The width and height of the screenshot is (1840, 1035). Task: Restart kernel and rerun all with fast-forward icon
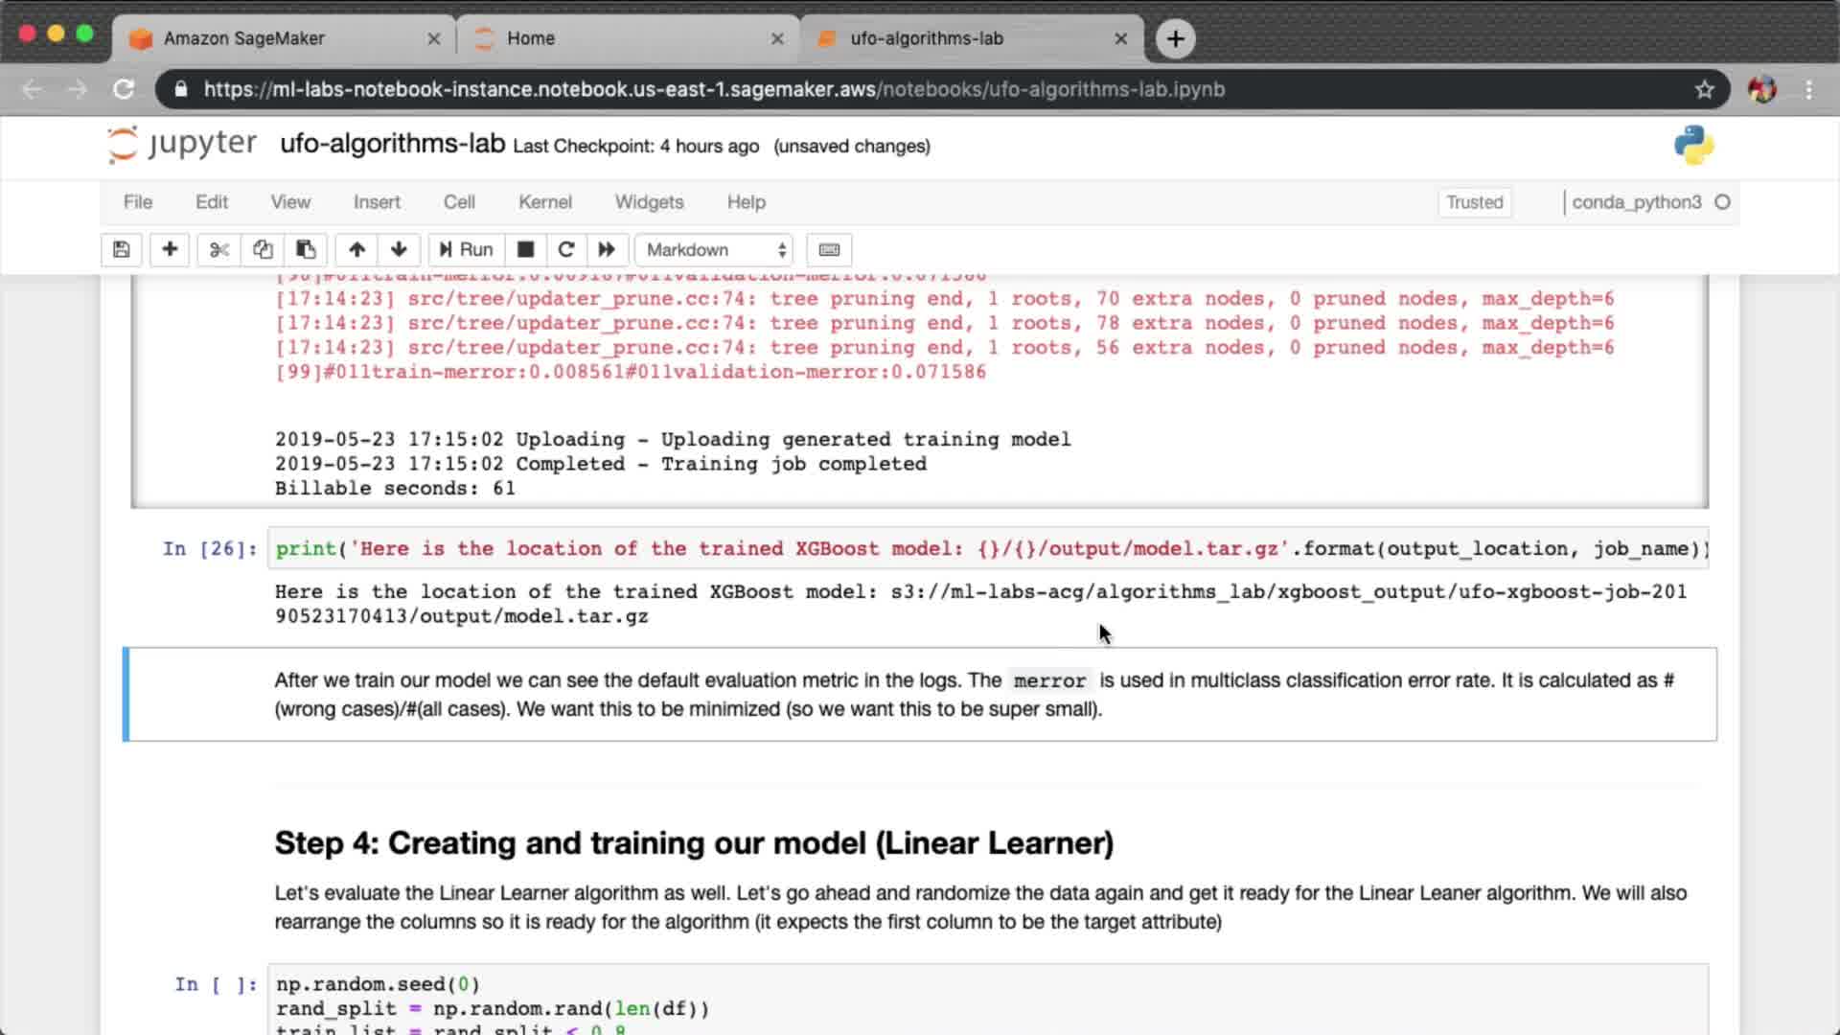(x=607, y=250)
